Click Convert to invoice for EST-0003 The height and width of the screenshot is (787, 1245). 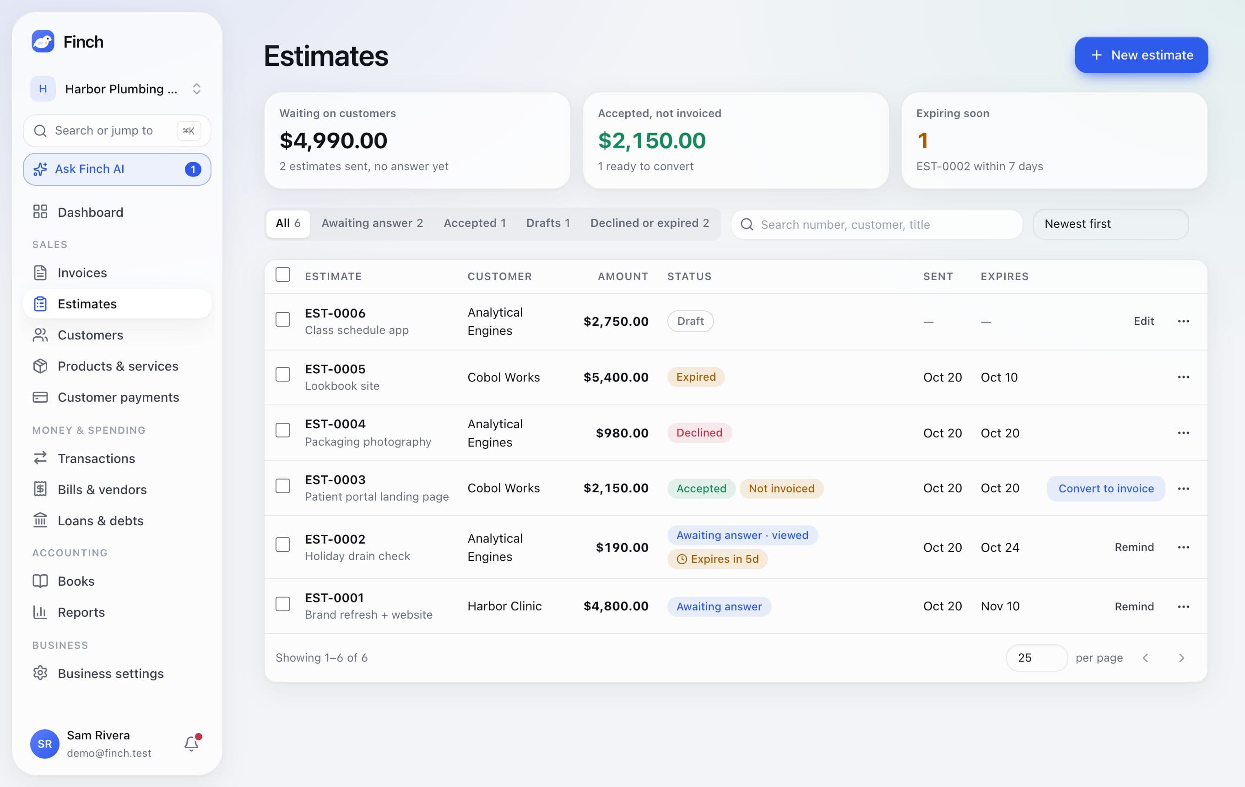1106,488
